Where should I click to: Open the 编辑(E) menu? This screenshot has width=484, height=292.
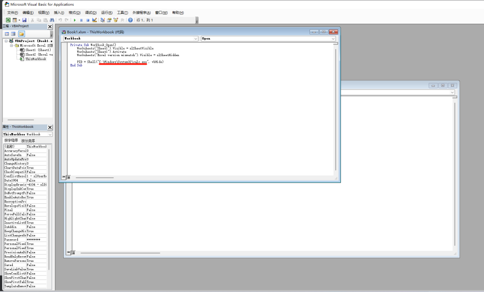tap(28, 13)
